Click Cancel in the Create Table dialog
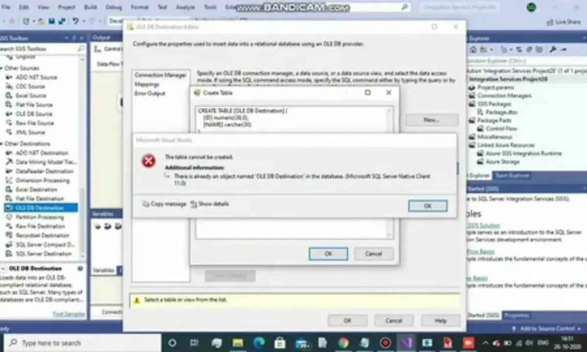 pyautogui.click(x=373, y=254)
